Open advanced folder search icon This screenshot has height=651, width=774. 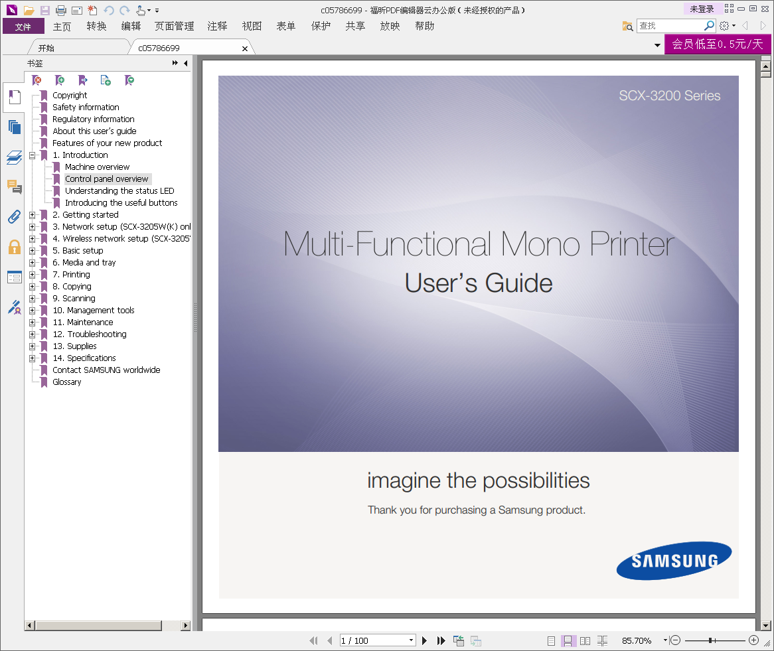pyautogui.click(x=627, y=26)
